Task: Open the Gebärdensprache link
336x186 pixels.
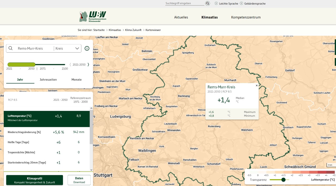Action: pyautogui.click(x=255, y=4)
